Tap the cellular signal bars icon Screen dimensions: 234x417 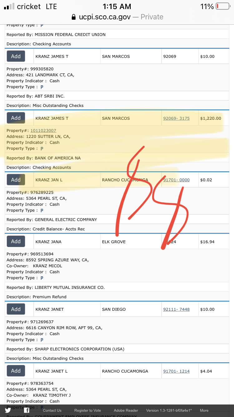[x=9, y=7]
